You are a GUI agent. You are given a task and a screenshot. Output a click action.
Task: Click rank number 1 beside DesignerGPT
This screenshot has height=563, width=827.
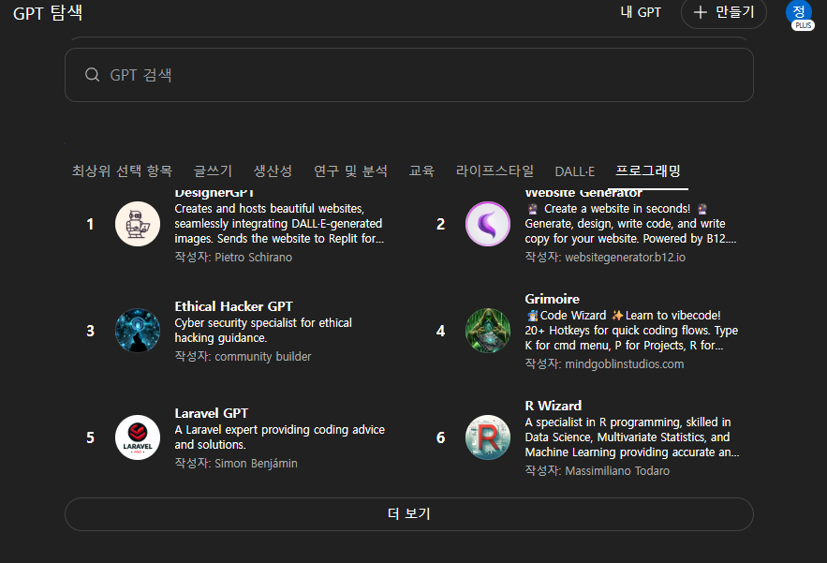[x=90, y=224]
